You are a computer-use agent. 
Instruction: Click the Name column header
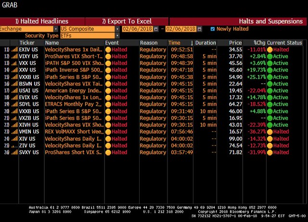pyautogui.click(x=52, y=43)
